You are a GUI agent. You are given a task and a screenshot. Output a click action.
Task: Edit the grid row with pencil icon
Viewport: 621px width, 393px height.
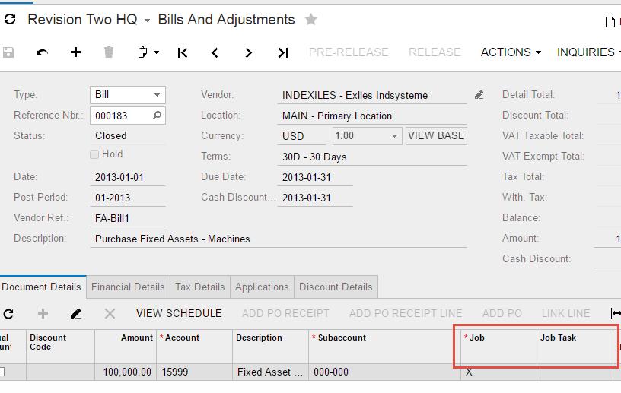(75, 314)
